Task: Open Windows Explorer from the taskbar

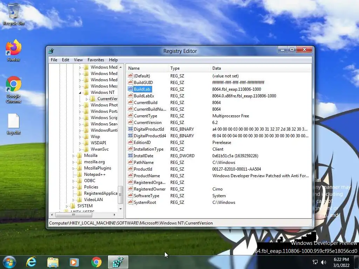Action: 53,262
